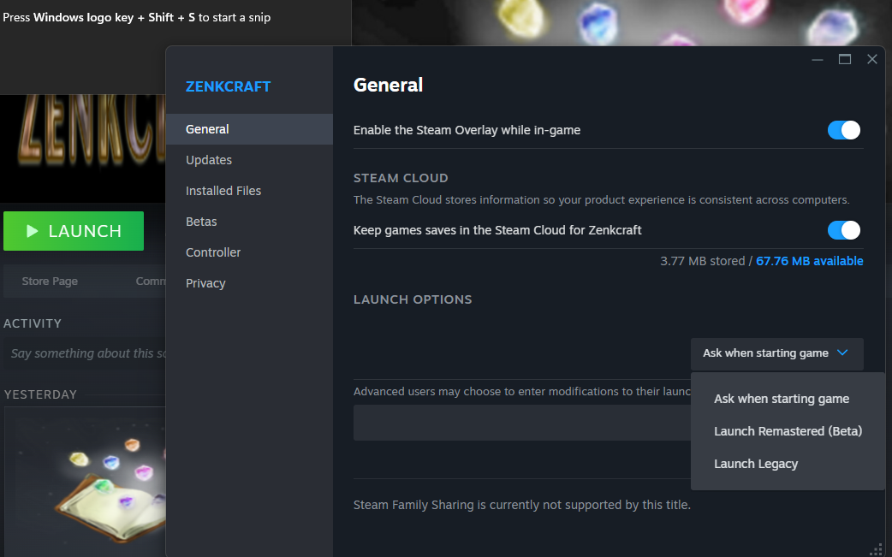Viewport: 892px width, 557px height.
Task: Click the LAUNCH OPTIONS section heading
Action: (x=413, y=299)
